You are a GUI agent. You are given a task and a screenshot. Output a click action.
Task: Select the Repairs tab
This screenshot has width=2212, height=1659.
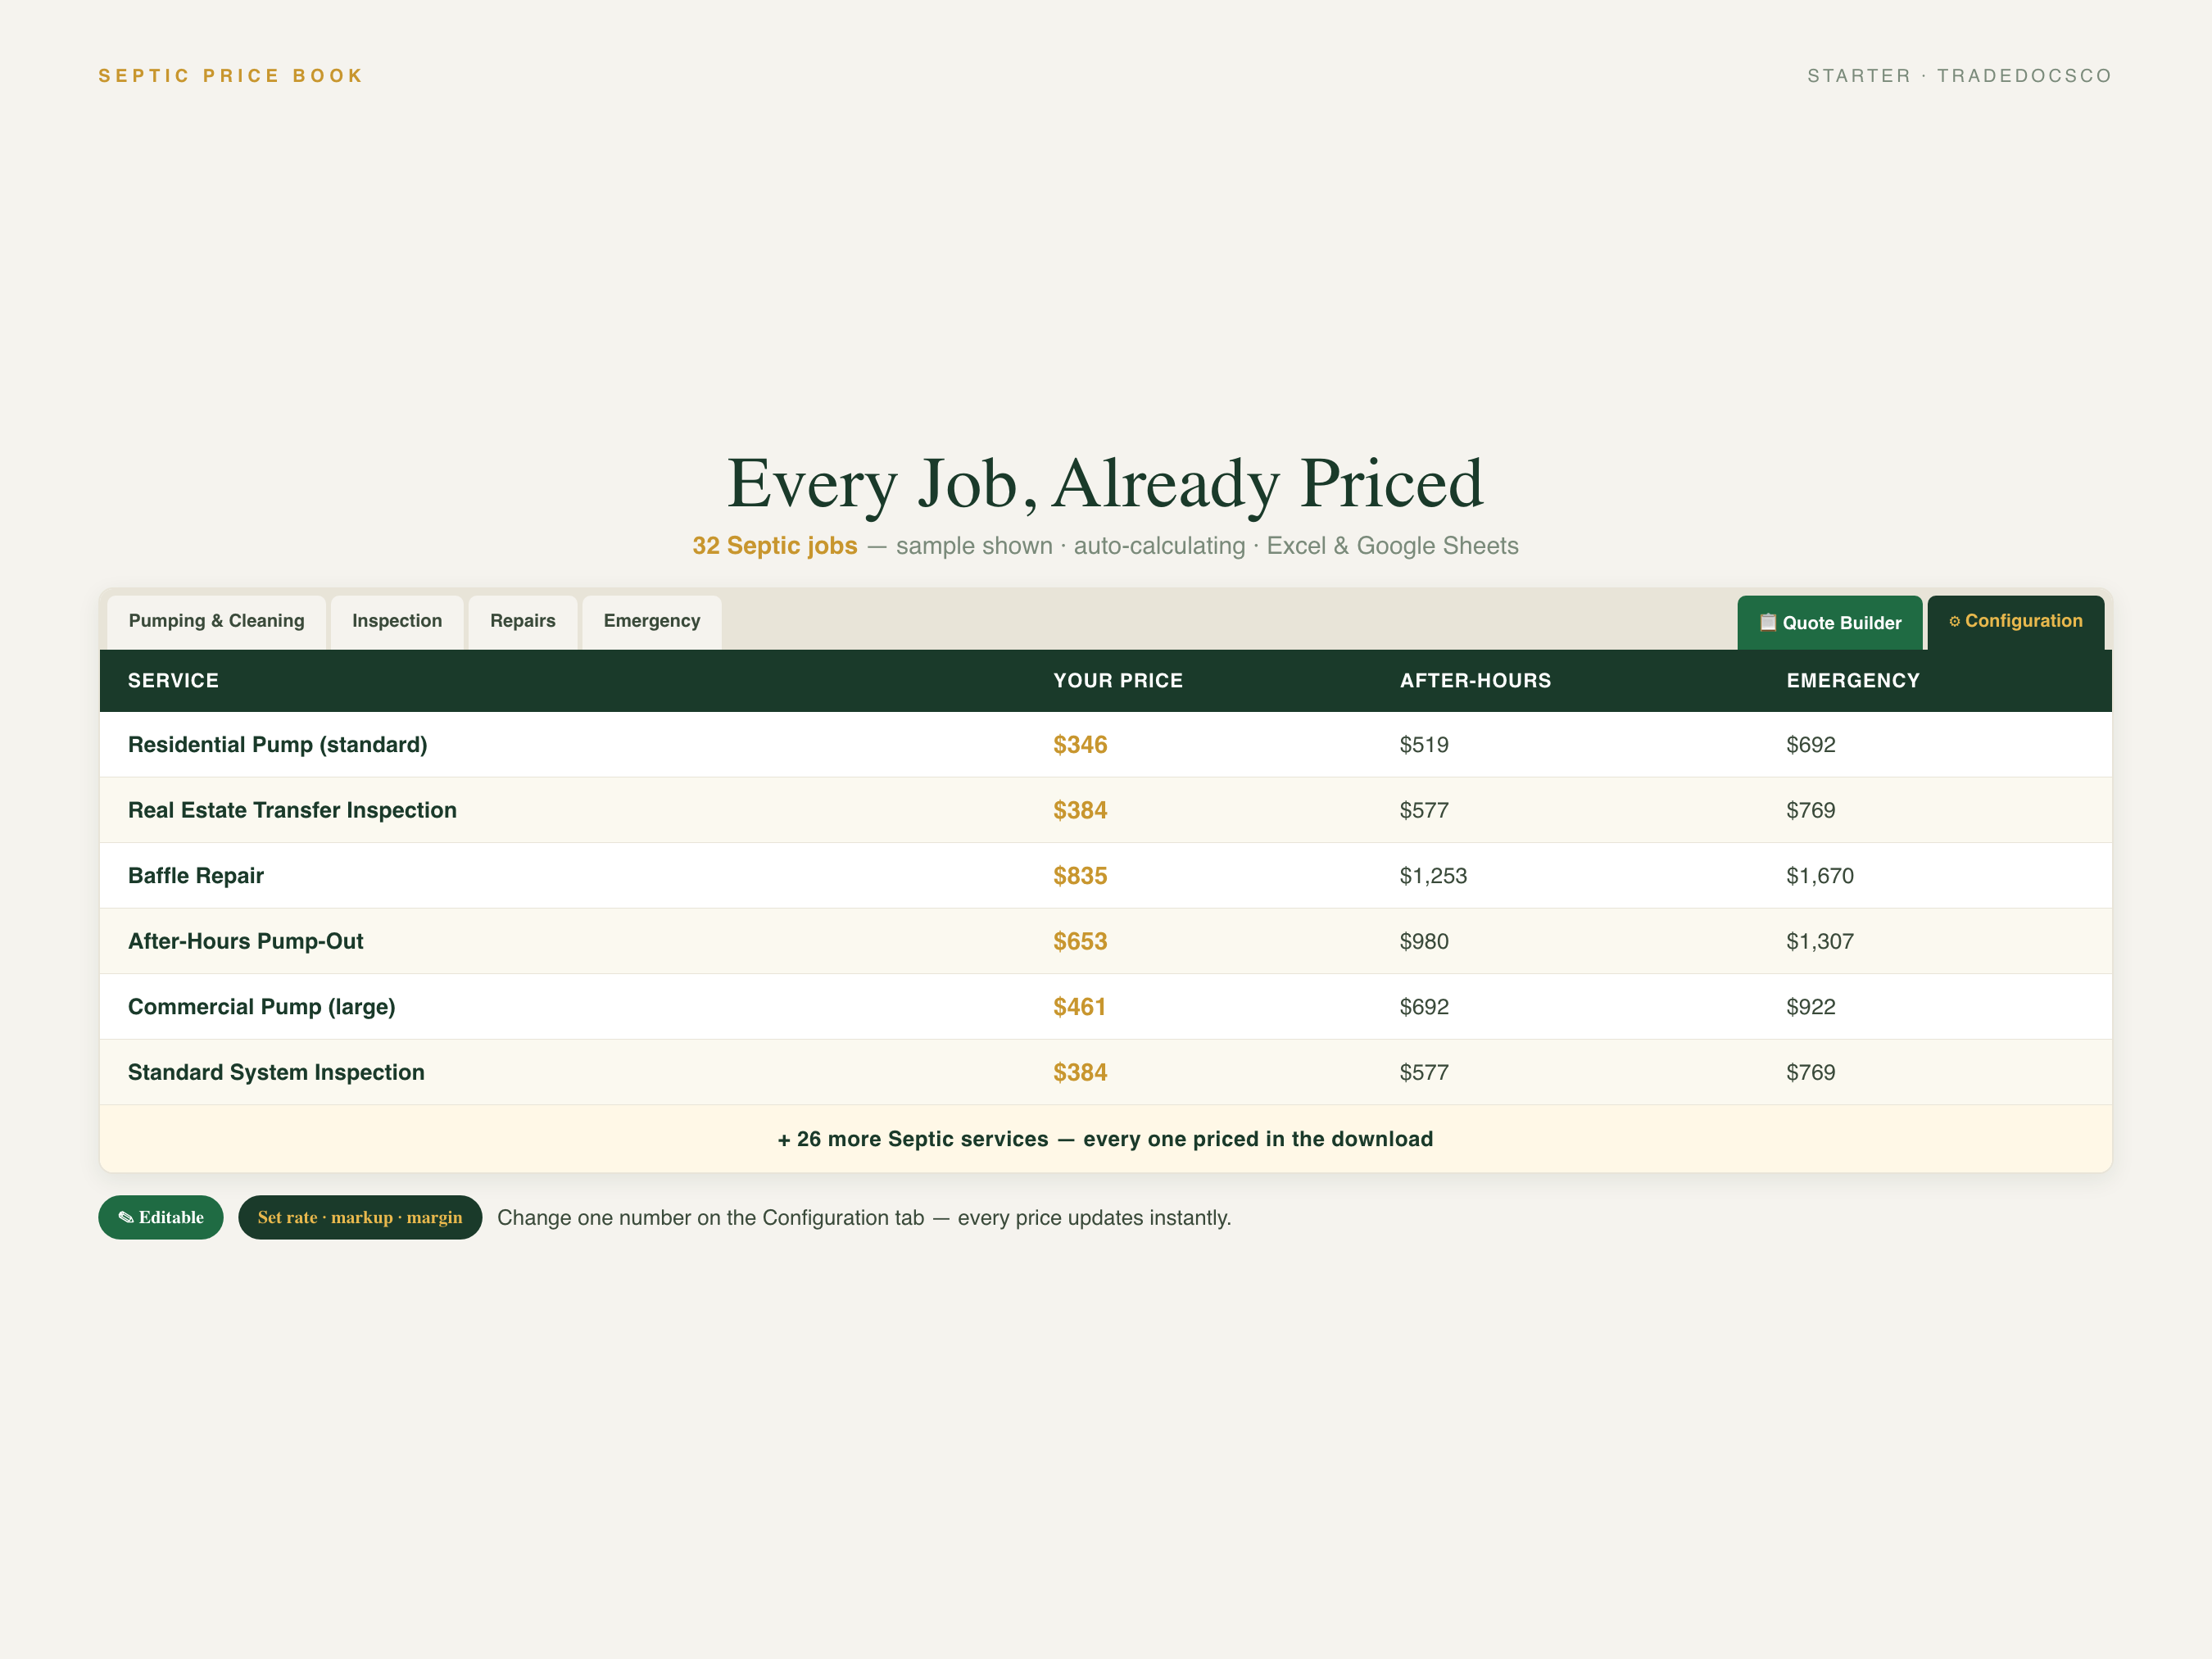(522, 622)
